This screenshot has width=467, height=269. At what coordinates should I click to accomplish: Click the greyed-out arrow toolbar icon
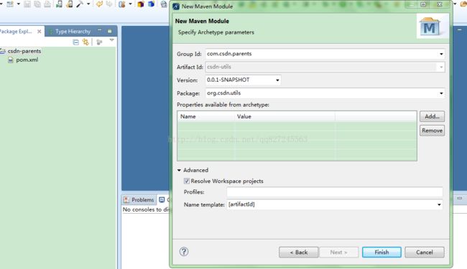point(109,4)
